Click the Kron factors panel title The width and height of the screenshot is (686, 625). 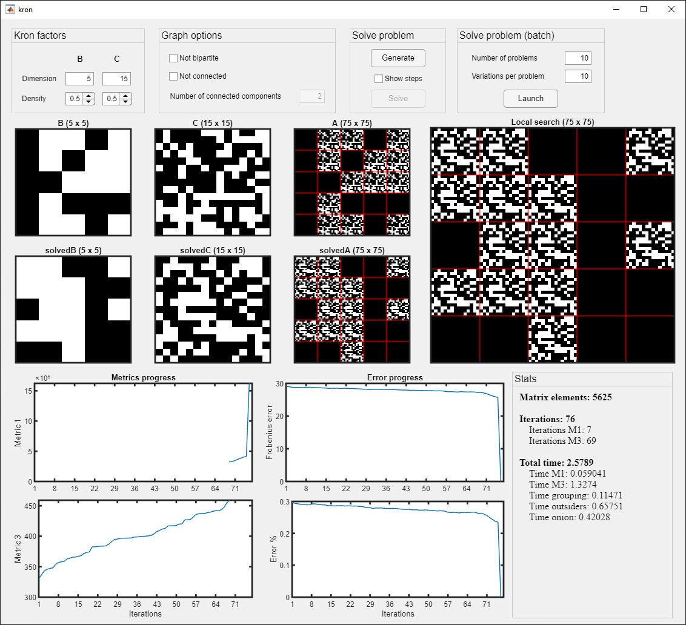pos(40,35)
